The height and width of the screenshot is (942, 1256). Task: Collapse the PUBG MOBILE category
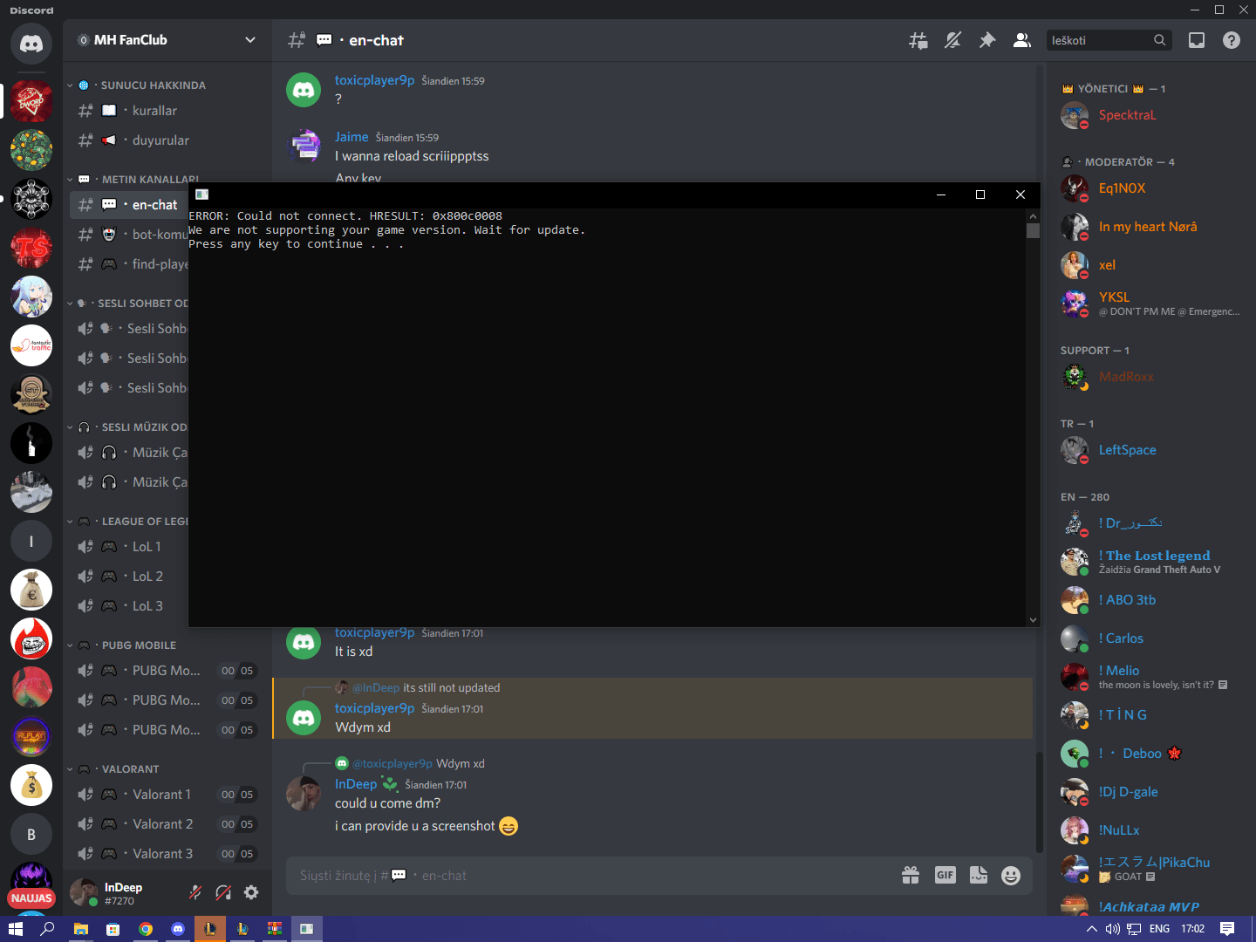point(122,645)
